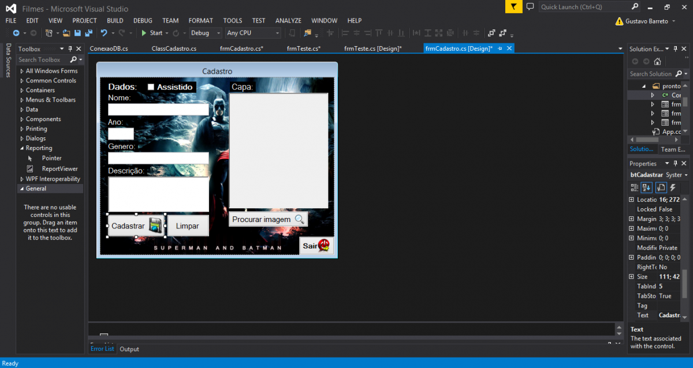The image size is (693, 368).
Task: Pin the Solution Explorer panel
Action: tap(676, 49)
